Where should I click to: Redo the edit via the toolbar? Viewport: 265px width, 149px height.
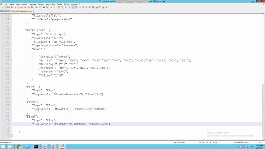pyautogui.click(x=39, y=7)
